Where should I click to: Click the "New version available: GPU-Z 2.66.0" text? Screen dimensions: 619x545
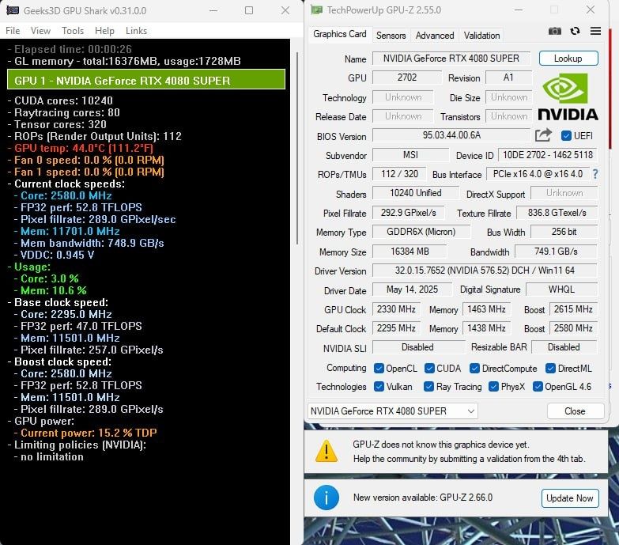pyautogui.click(x=423, y=498)
